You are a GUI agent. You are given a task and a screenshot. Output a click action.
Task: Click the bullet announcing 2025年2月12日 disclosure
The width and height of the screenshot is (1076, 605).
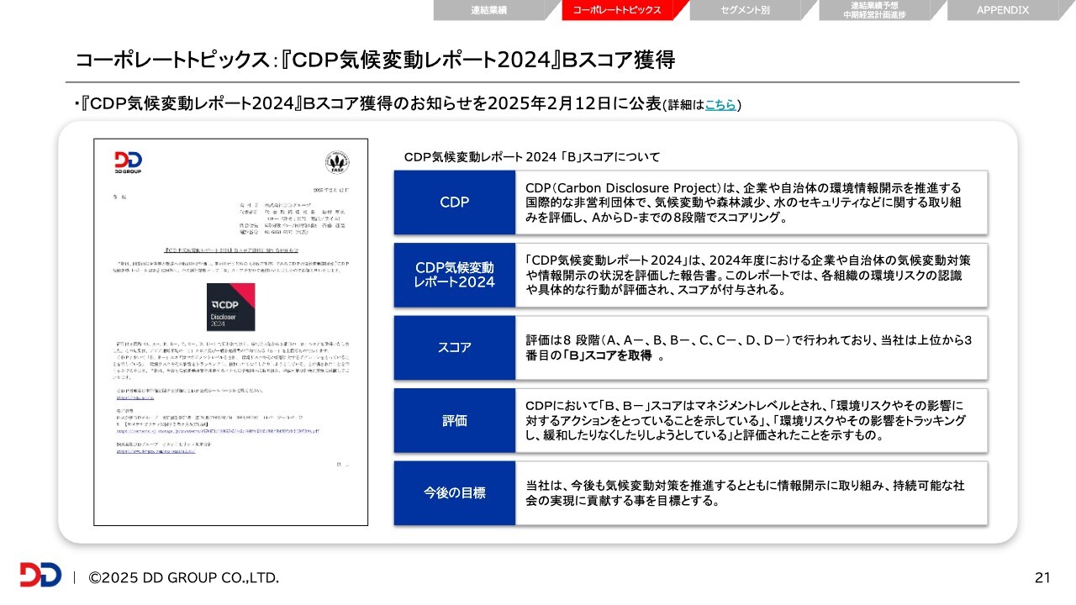(409, 104)
